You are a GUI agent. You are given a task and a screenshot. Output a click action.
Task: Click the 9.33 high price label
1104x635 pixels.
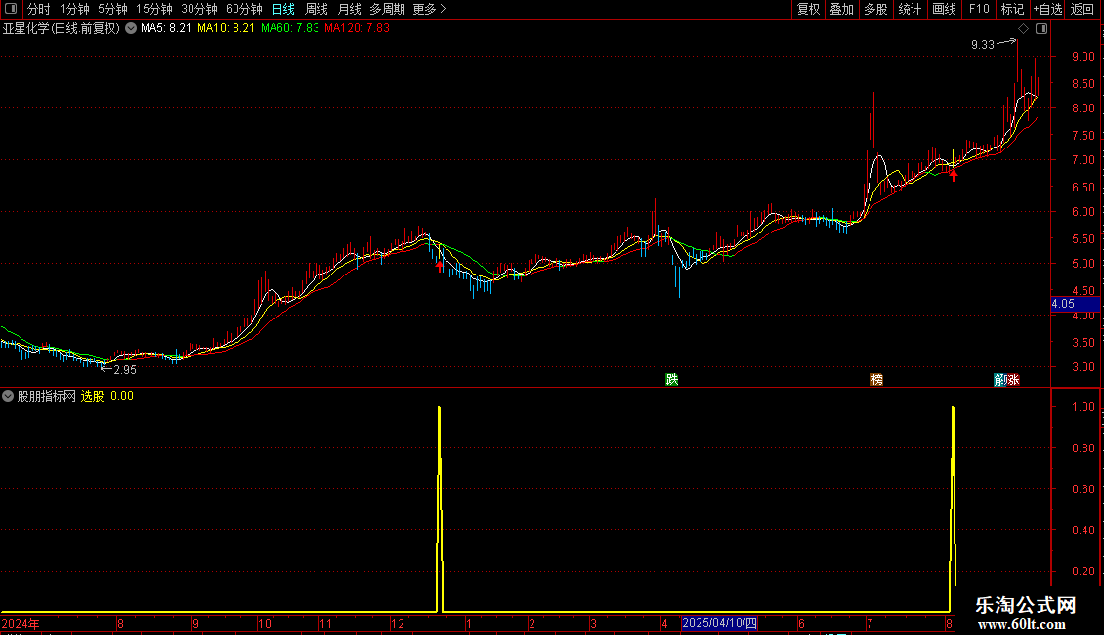point(982,44)
